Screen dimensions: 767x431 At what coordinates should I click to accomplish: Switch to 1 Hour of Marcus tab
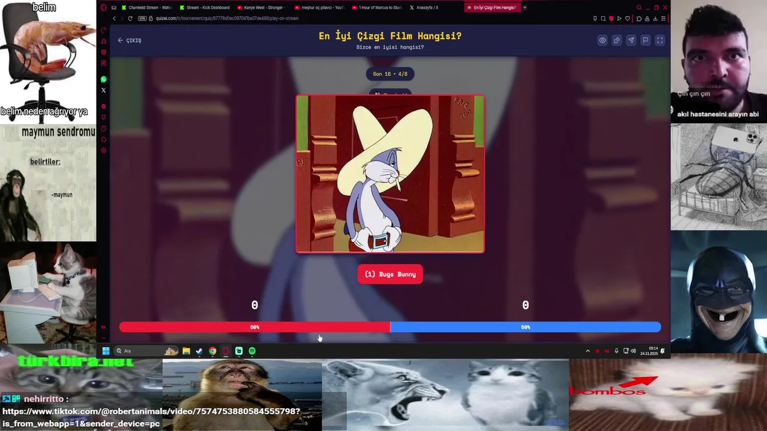[376, 7]
